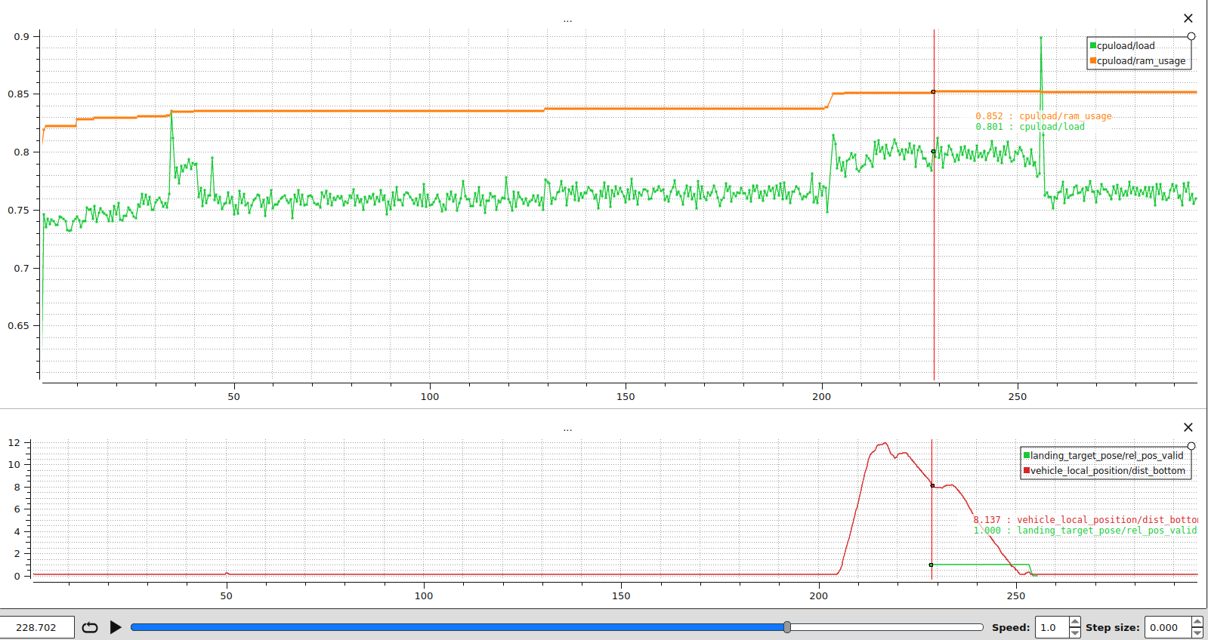Click tracker value 1.000 rel_pos_valid
This screenshot has width=1208, height=640.
1085,531
